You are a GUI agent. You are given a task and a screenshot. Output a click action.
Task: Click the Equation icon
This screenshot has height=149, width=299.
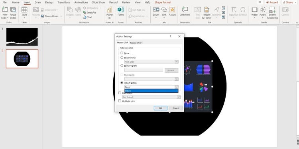click(x=234, y=10)
